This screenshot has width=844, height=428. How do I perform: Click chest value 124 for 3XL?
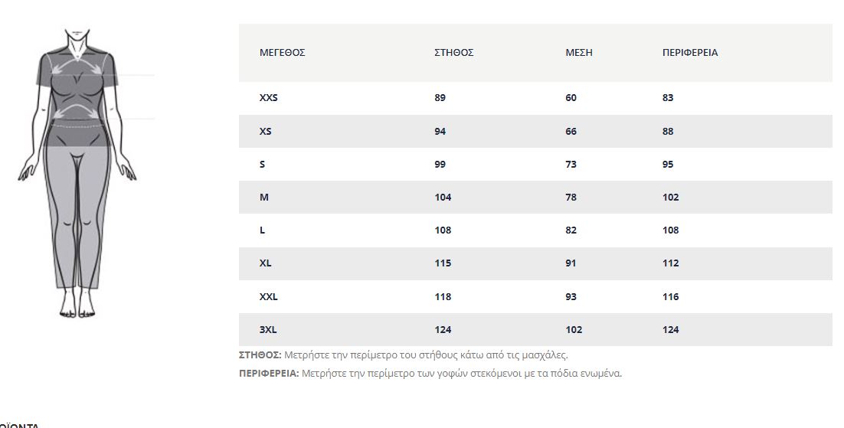[x=443, y=329]
